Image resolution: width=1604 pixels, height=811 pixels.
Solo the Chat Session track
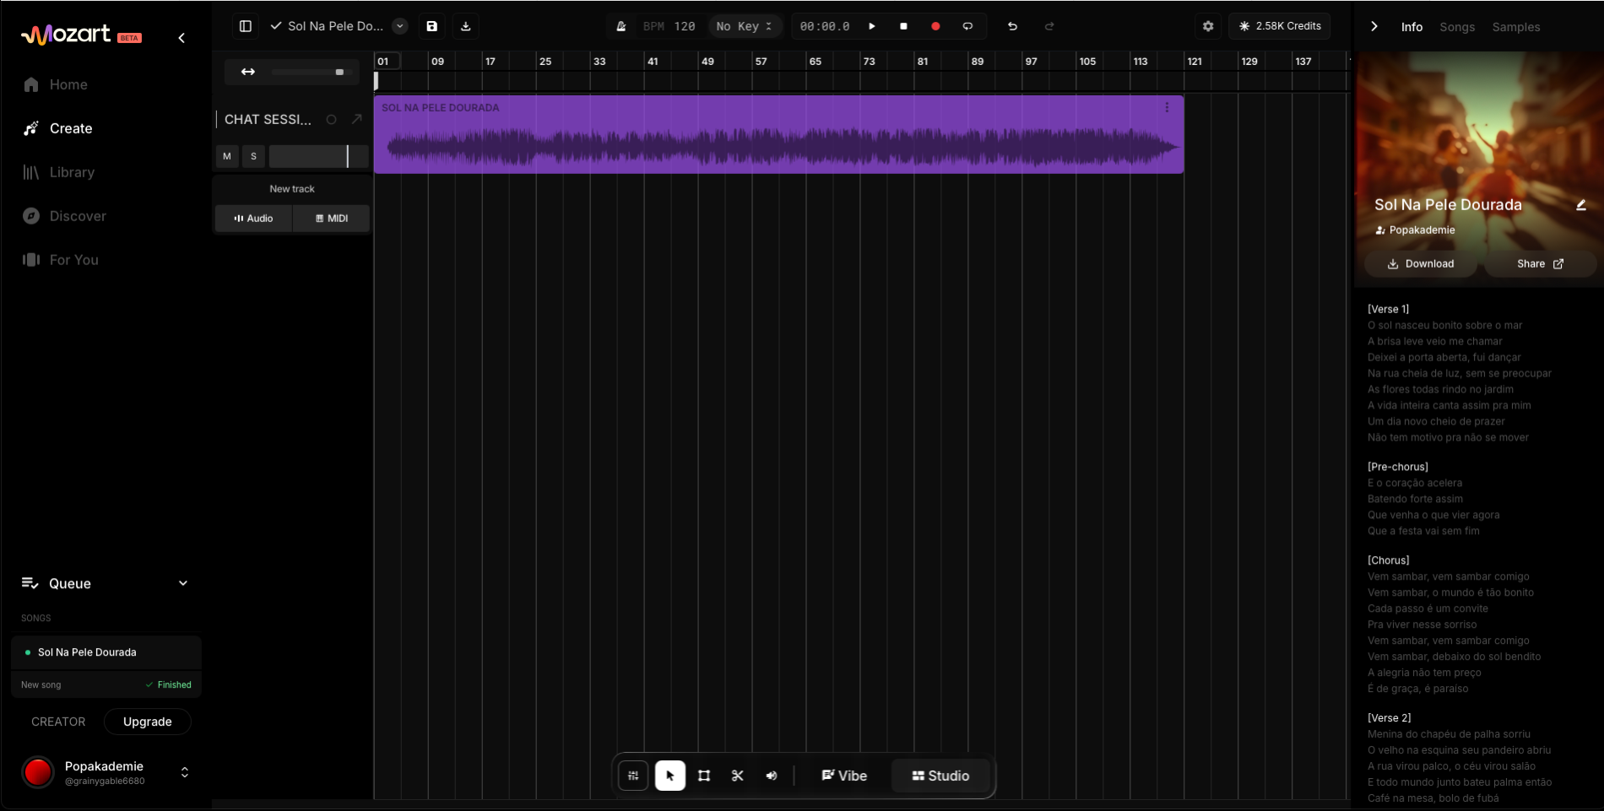click(x=253, y=156)
